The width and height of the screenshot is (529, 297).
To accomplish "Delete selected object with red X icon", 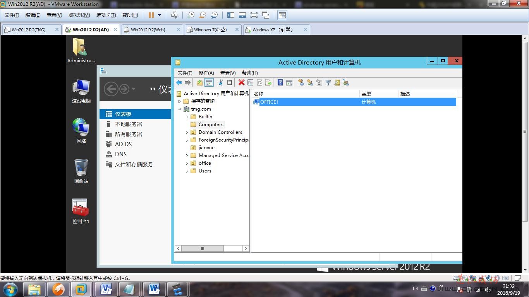I will click(x=241, y=82).
